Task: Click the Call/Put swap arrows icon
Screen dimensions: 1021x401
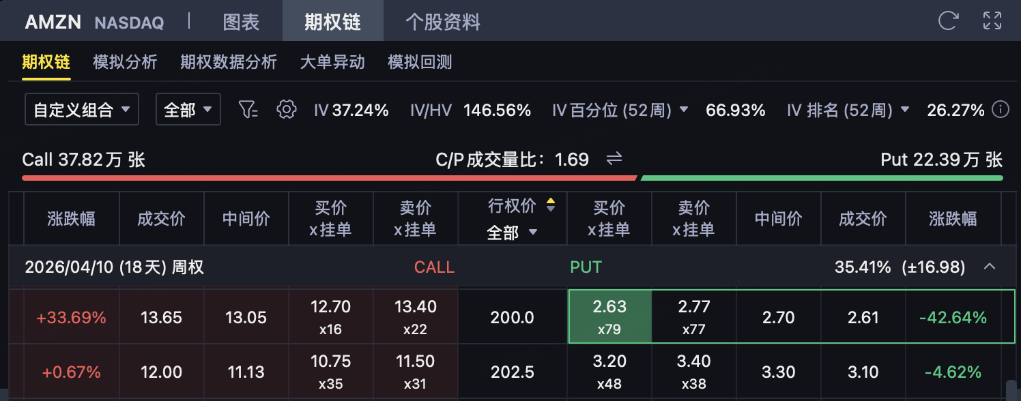Action: pyautogui.click(x=614, y=159)
